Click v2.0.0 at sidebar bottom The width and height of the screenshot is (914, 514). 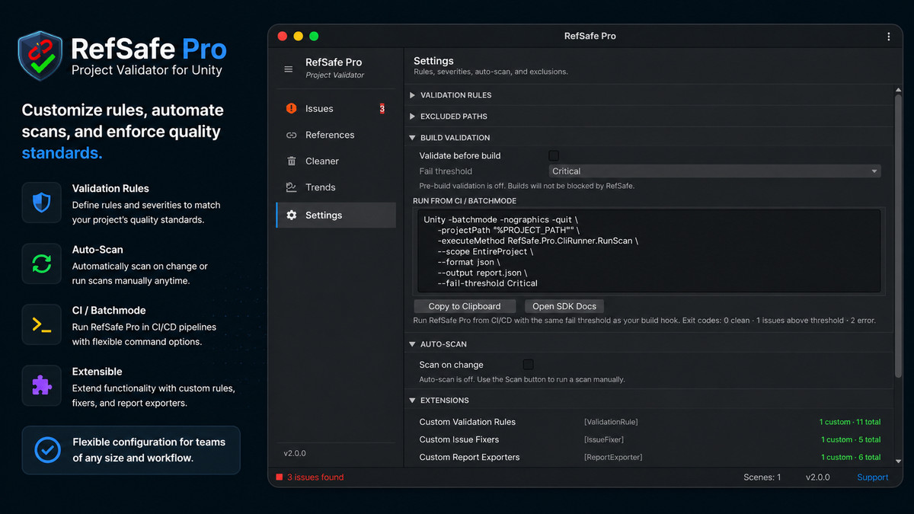tap(295, 453)
